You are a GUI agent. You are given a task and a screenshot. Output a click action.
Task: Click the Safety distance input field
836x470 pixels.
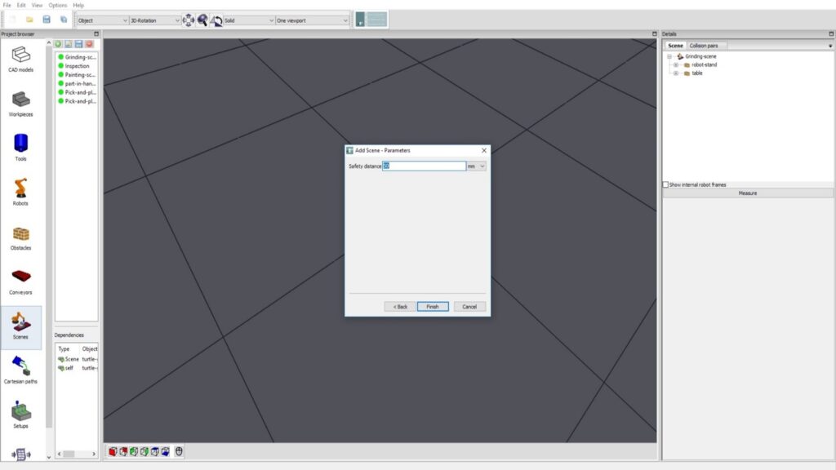point(424,166)
